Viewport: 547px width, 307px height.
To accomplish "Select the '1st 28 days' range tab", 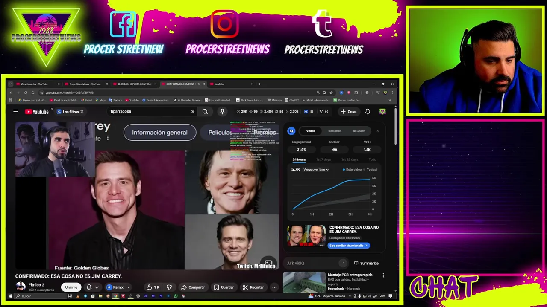I will tap(350, 159).
